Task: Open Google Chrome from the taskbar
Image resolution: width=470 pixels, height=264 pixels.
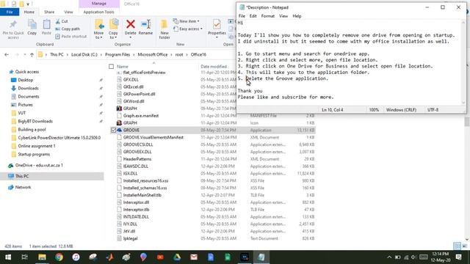Action: pos(59,257)
